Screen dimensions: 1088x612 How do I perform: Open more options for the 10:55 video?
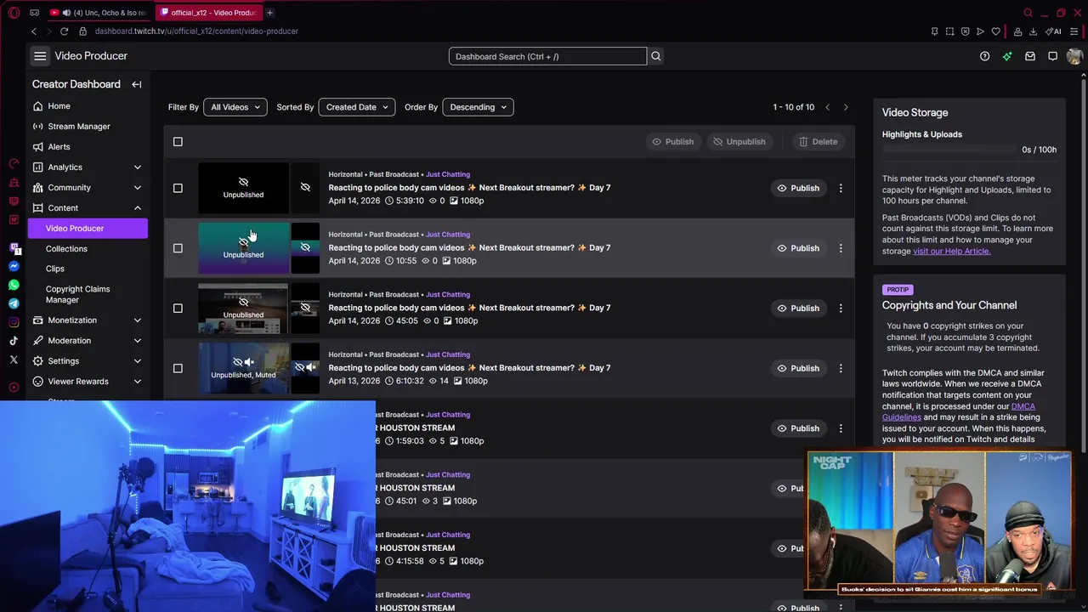[841, 248]
